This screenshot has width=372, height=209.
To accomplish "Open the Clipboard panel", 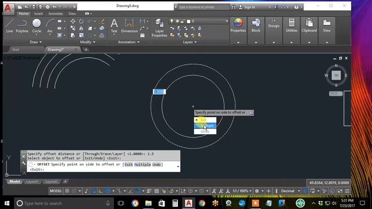I will (309, 26).
